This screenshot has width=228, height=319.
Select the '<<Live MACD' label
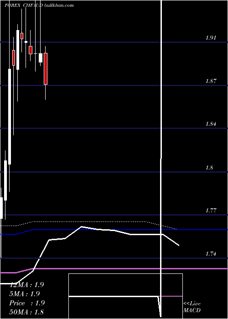pyautogui.click(x=192, y=307)
